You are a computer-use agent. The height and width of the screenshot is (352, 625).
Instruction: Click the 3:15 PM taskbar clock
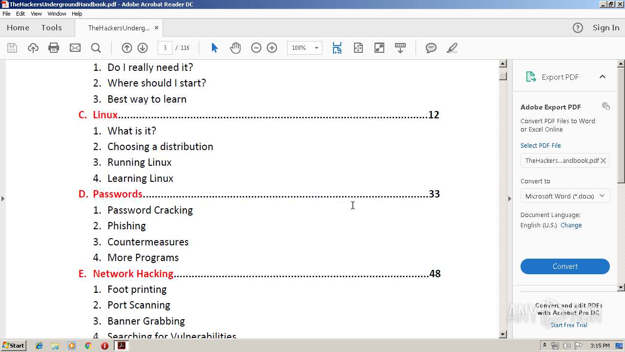(600, 346)
